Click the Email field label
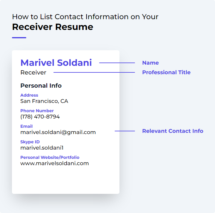Screen dimensions: 215x213 [x=27, y=126]
